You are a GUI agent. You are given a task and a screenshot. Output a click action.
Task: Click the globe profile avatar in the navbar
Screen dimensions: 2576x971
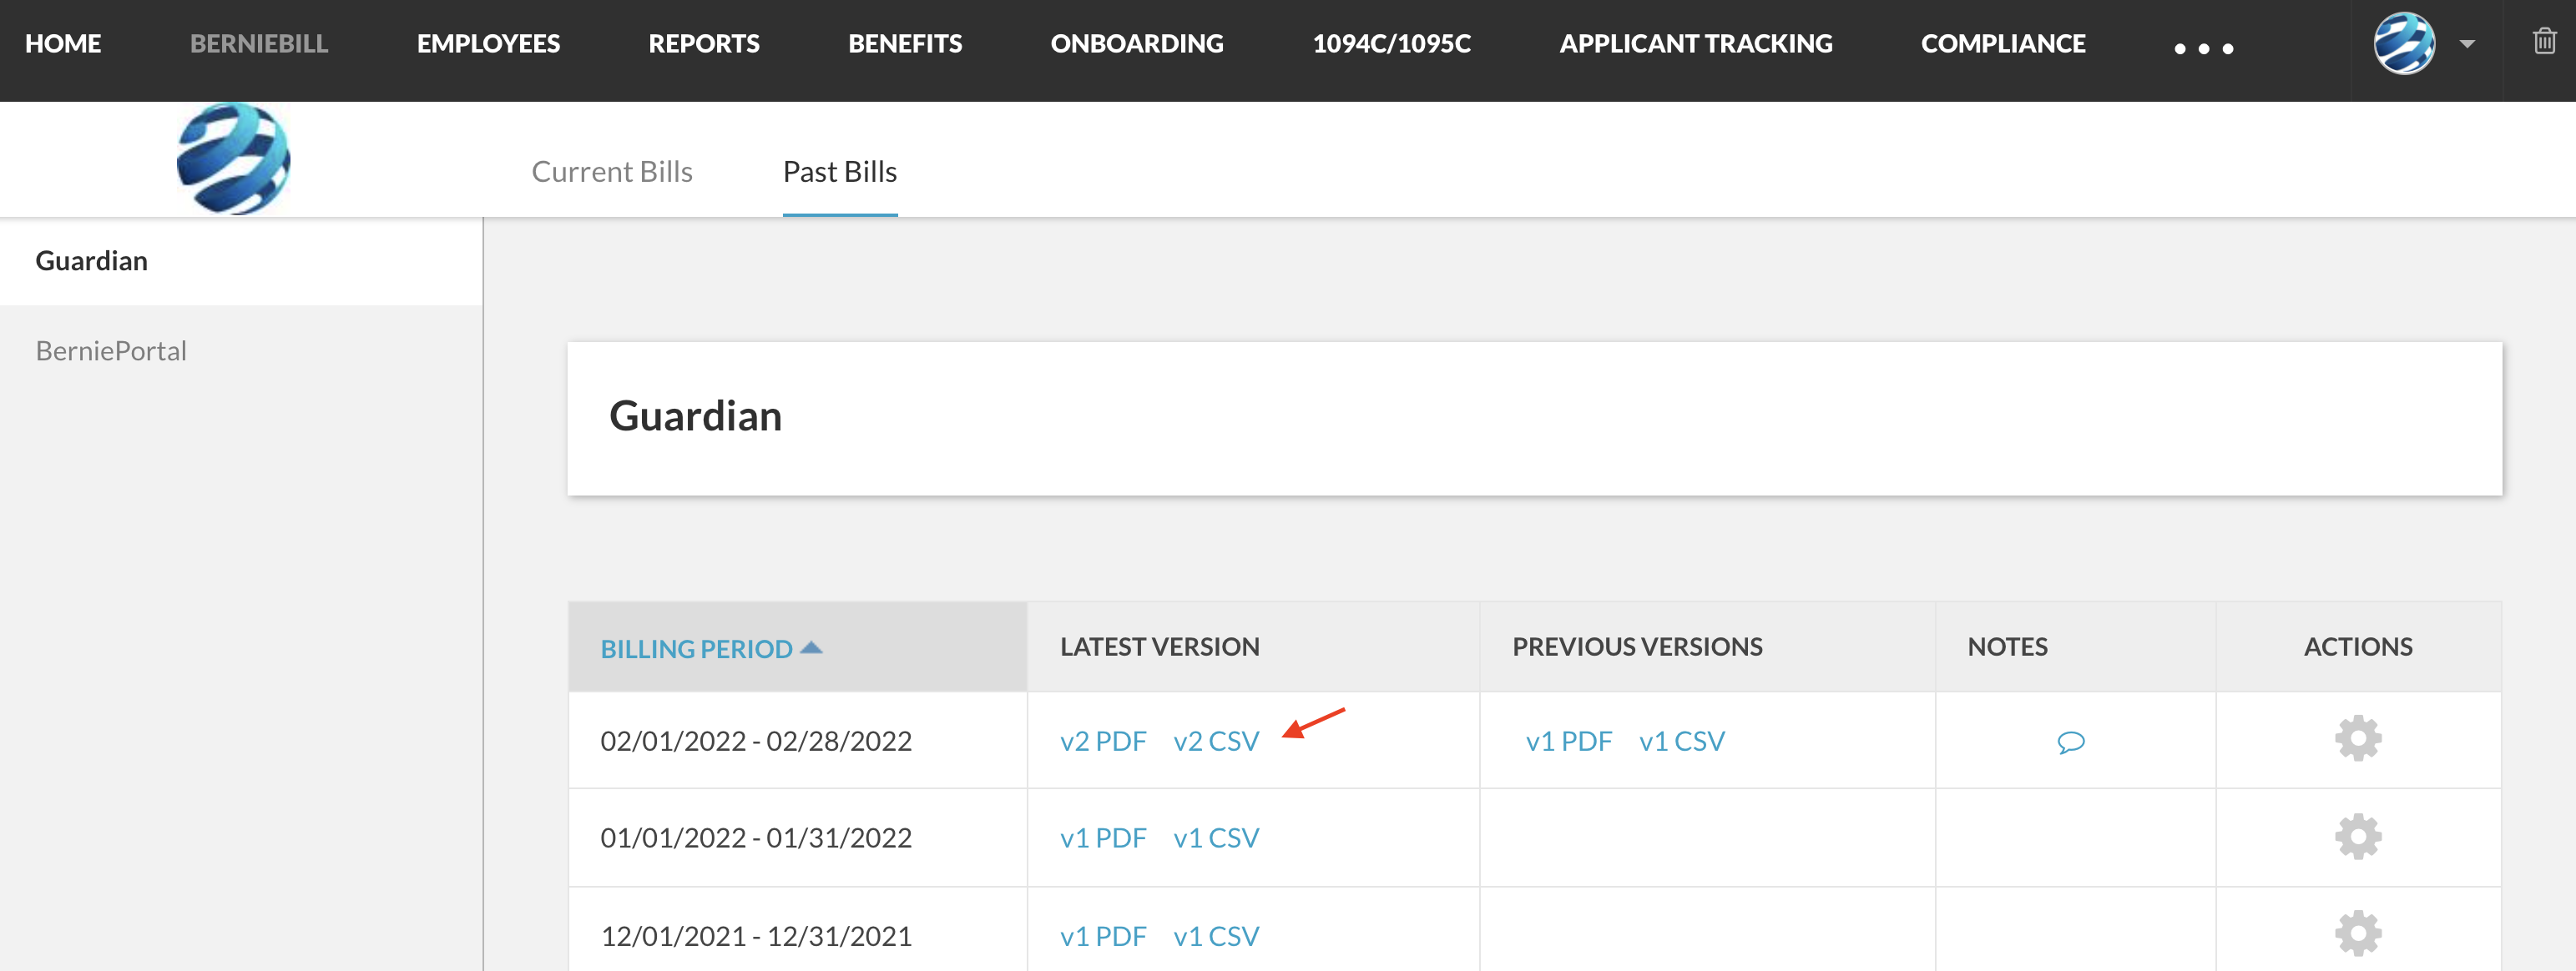(2404, 43)
